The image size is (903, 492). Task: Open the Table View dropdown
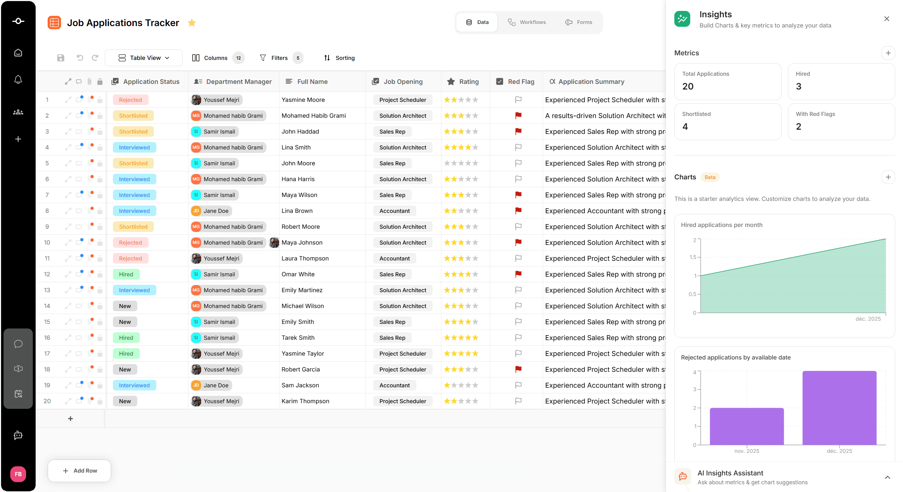[144, 58]
